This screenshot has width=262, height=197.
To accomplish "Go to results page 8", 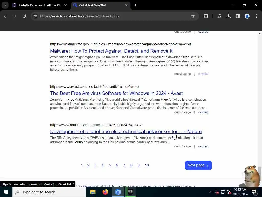I will click(131, 165).
